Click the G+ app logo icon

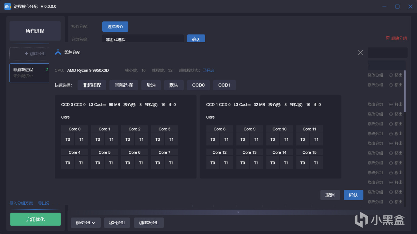tap(7, 6)
